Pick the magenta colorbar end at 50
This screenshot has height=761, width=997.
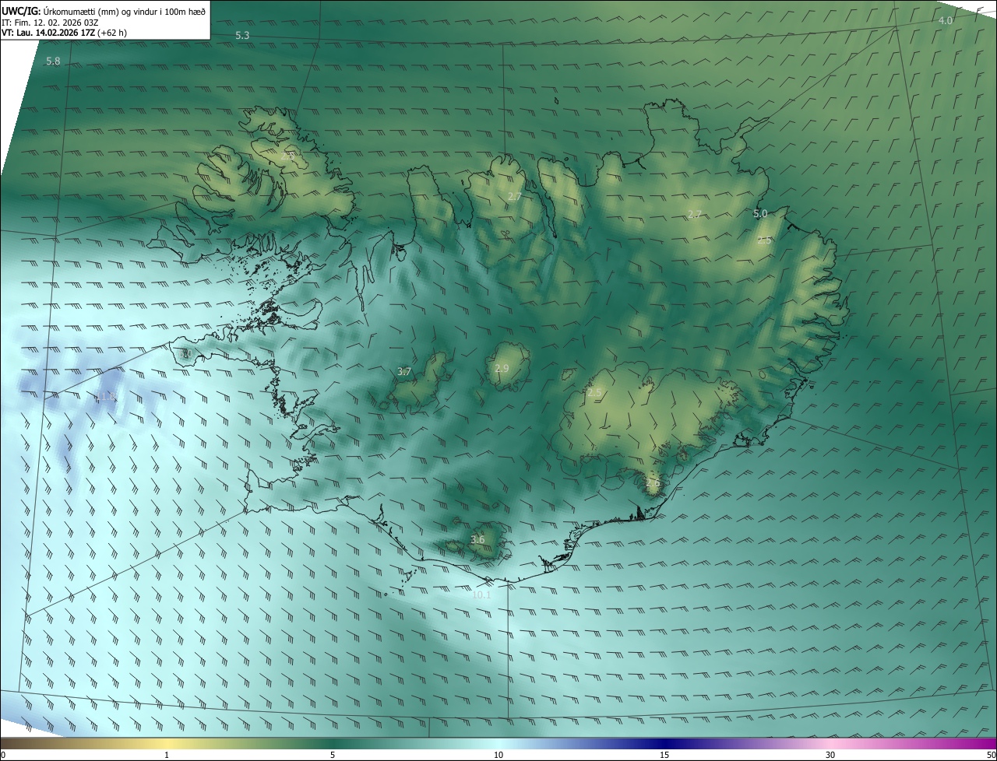pyautogui.click(x=989, y=743)
